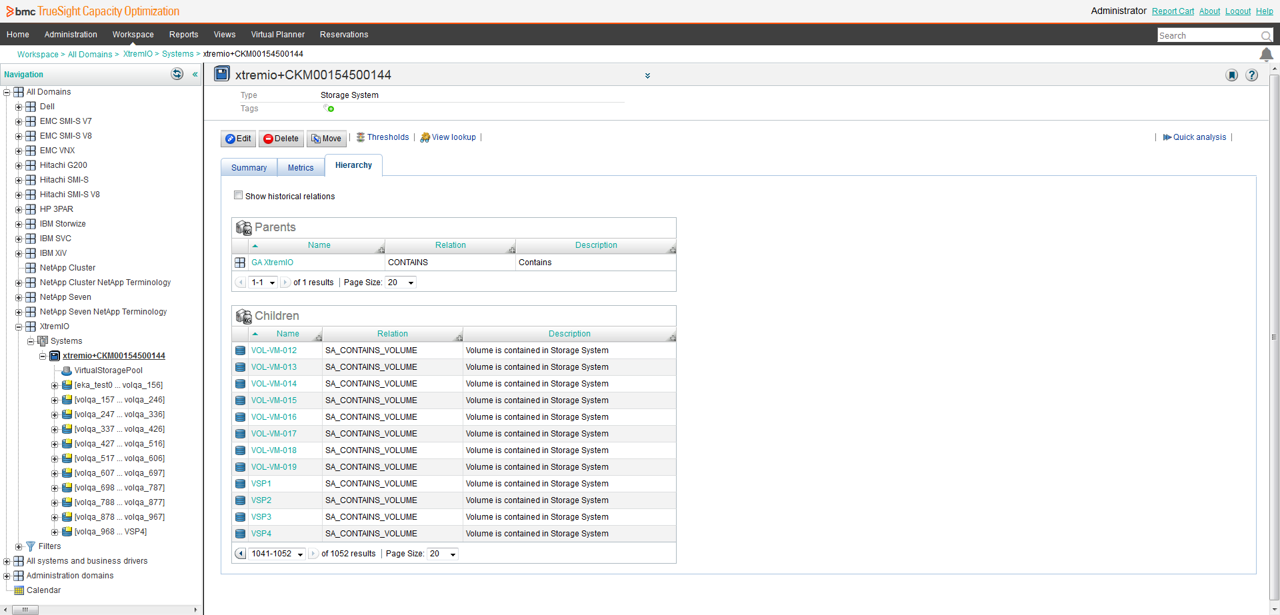Click the VSP4 volume icon
This screenshot has width=1280, height=615.
240,534
